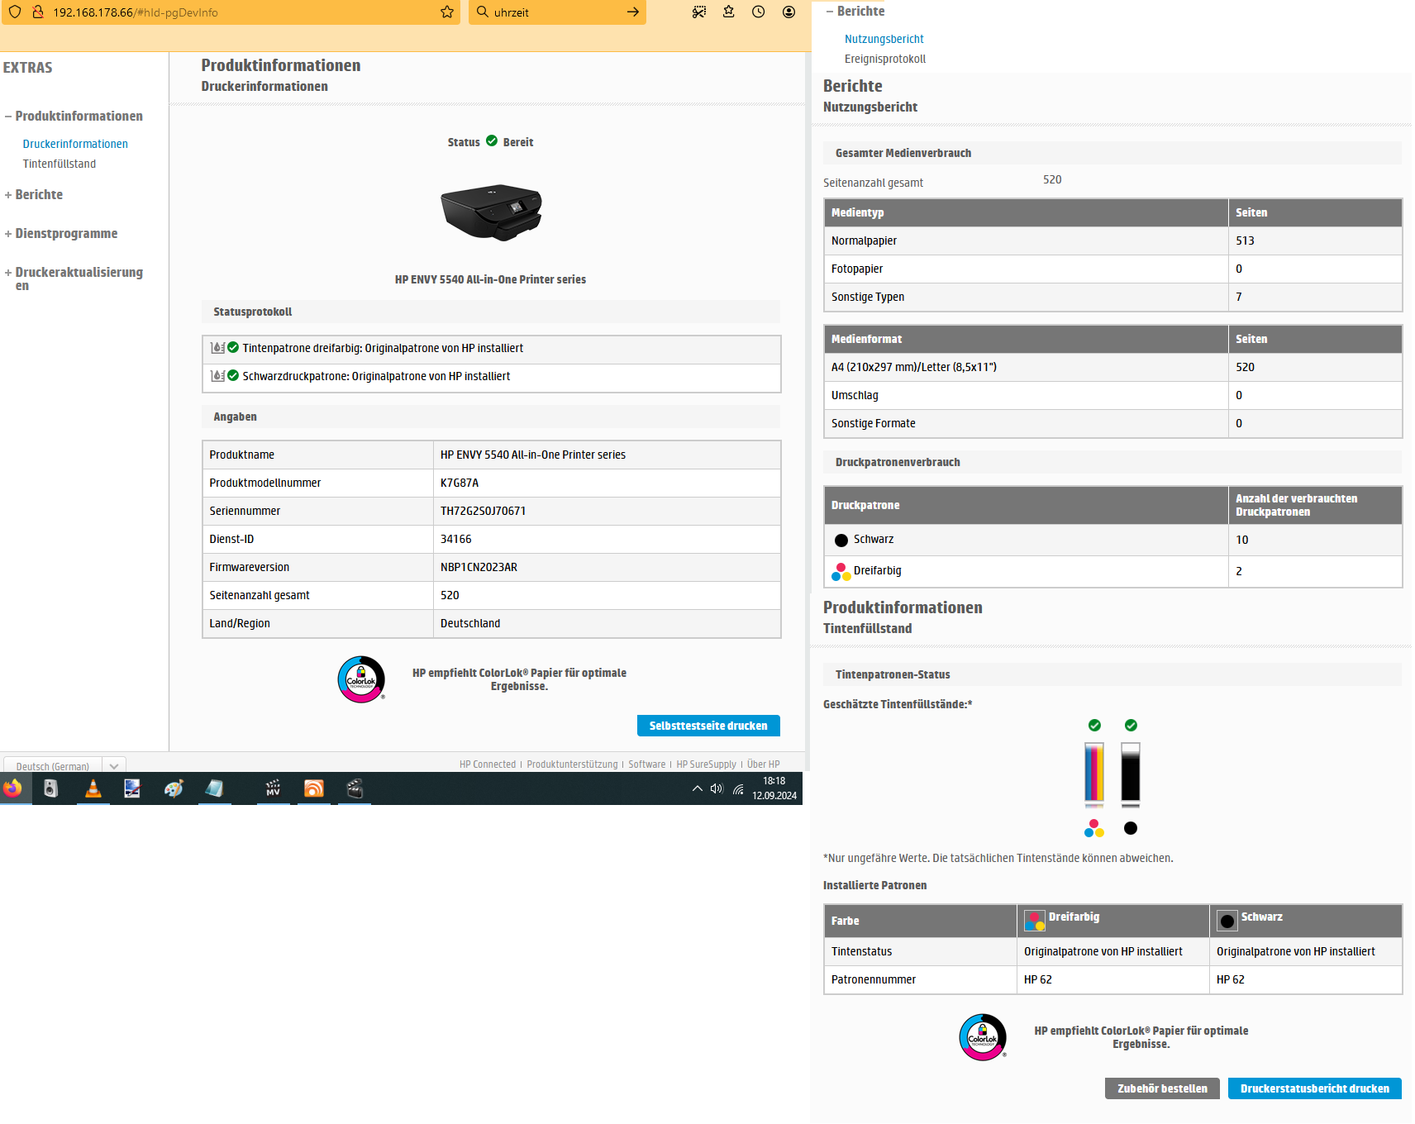Open the Firefox account profile icon
The width and height of the screenshot is (1415, 1124).
tap(788, 12)
